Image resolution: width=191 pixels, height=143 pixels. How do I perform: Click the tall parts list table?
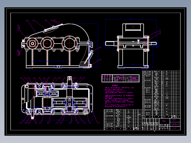161,94
